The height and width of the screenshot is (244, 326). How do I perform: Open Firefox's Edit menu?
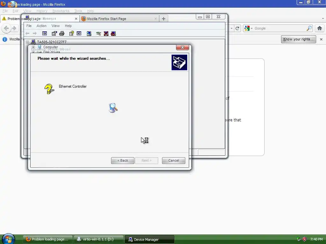tap(15, 11)
